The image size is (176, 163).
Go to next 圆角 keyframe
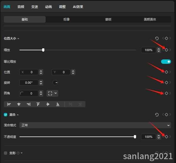[x=170, y=93]
